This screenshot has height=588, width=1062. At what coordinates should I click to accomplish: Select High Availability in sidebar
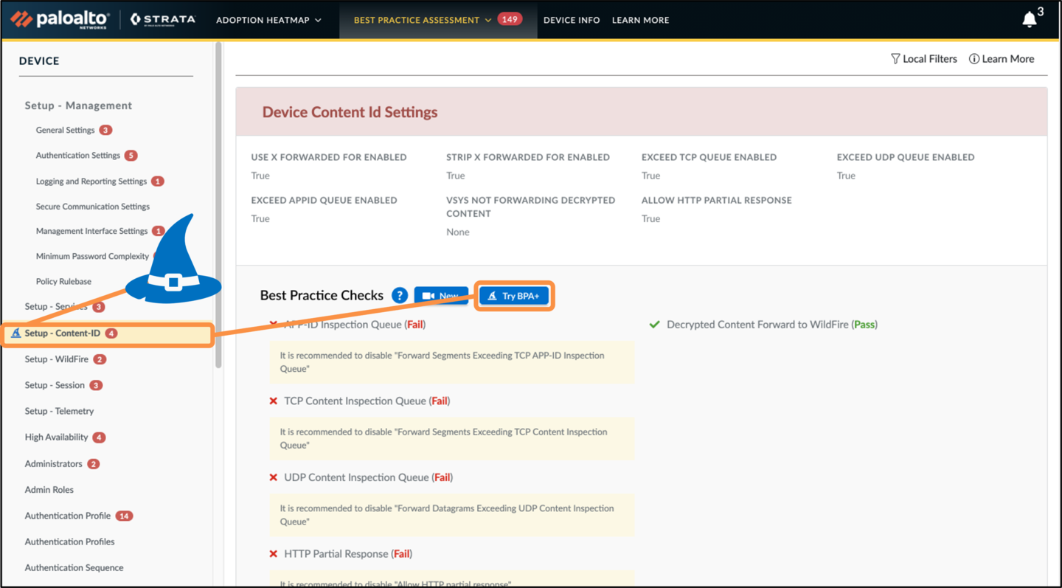coord(56,437)
